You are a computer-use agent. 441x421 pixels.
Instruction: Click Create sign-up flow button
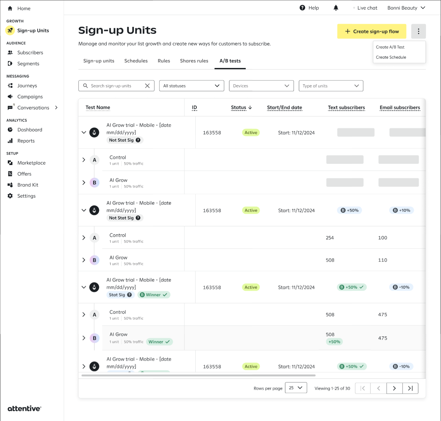click(372, 31)
